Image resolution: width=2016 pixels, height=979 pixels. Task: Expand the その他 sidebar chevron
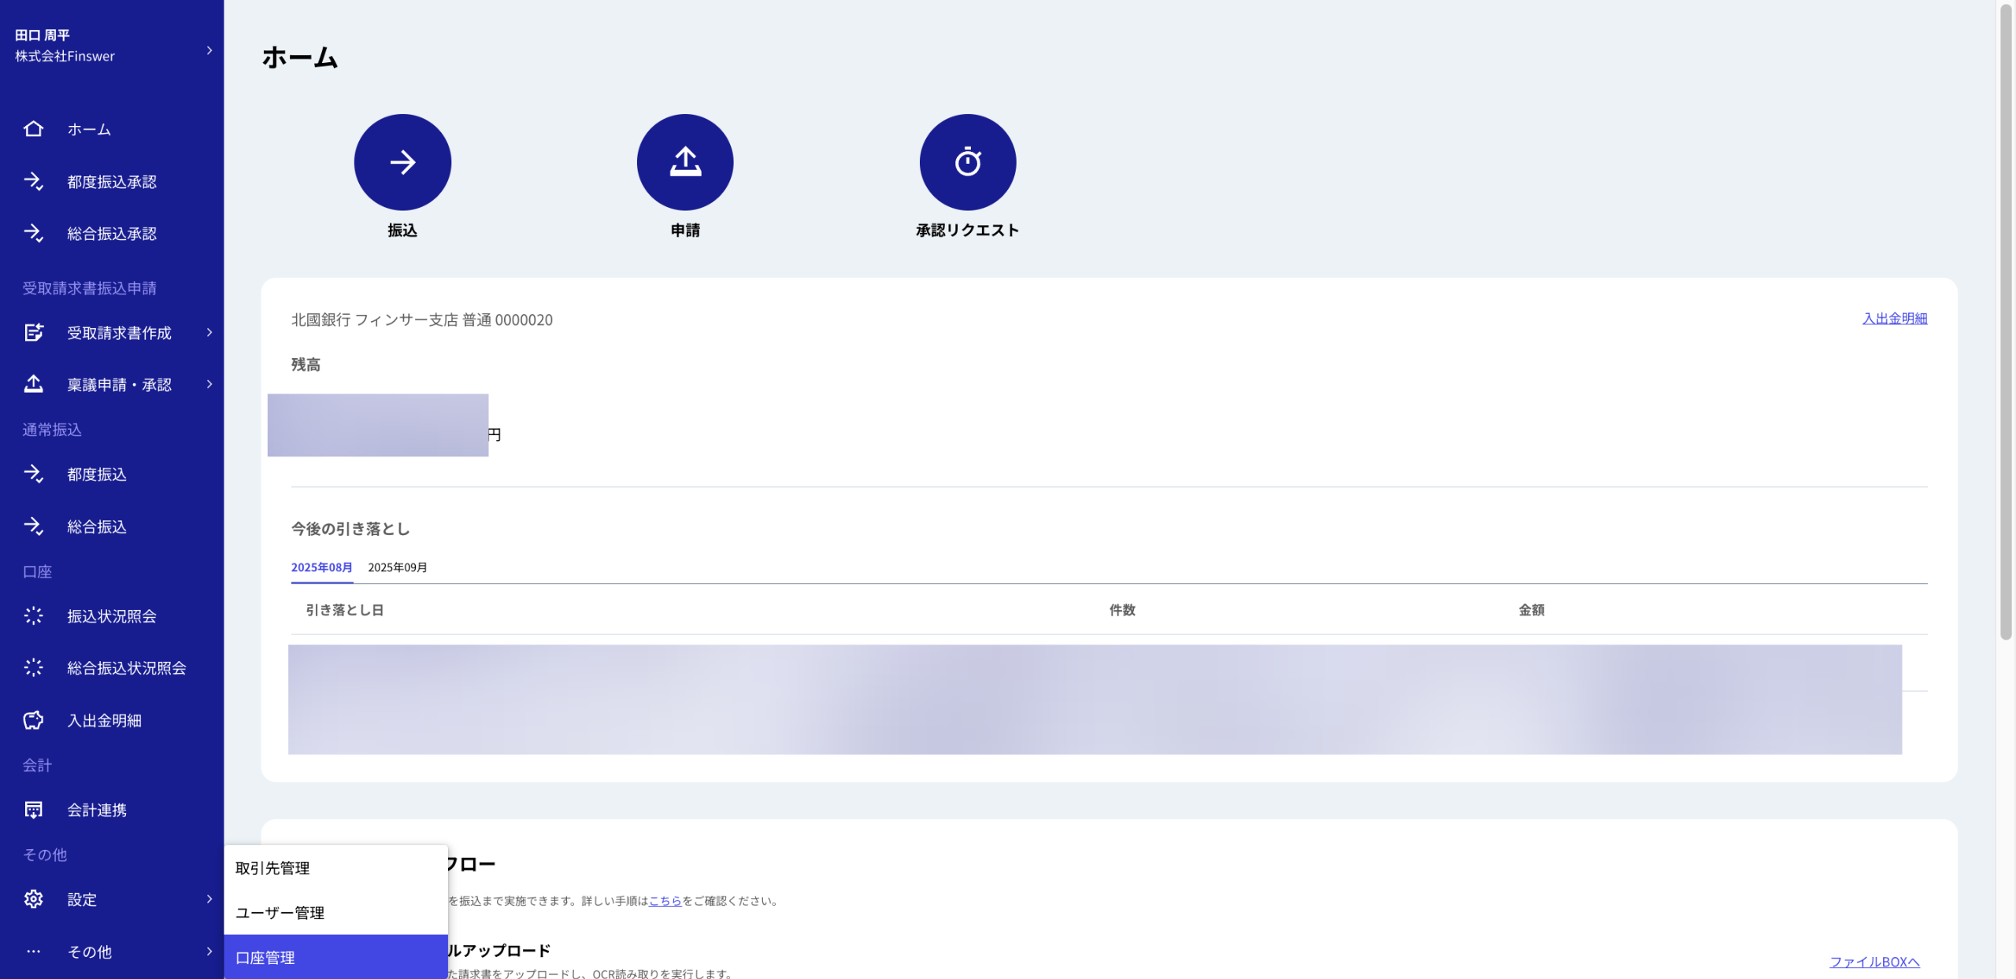[x=209, y=951]
